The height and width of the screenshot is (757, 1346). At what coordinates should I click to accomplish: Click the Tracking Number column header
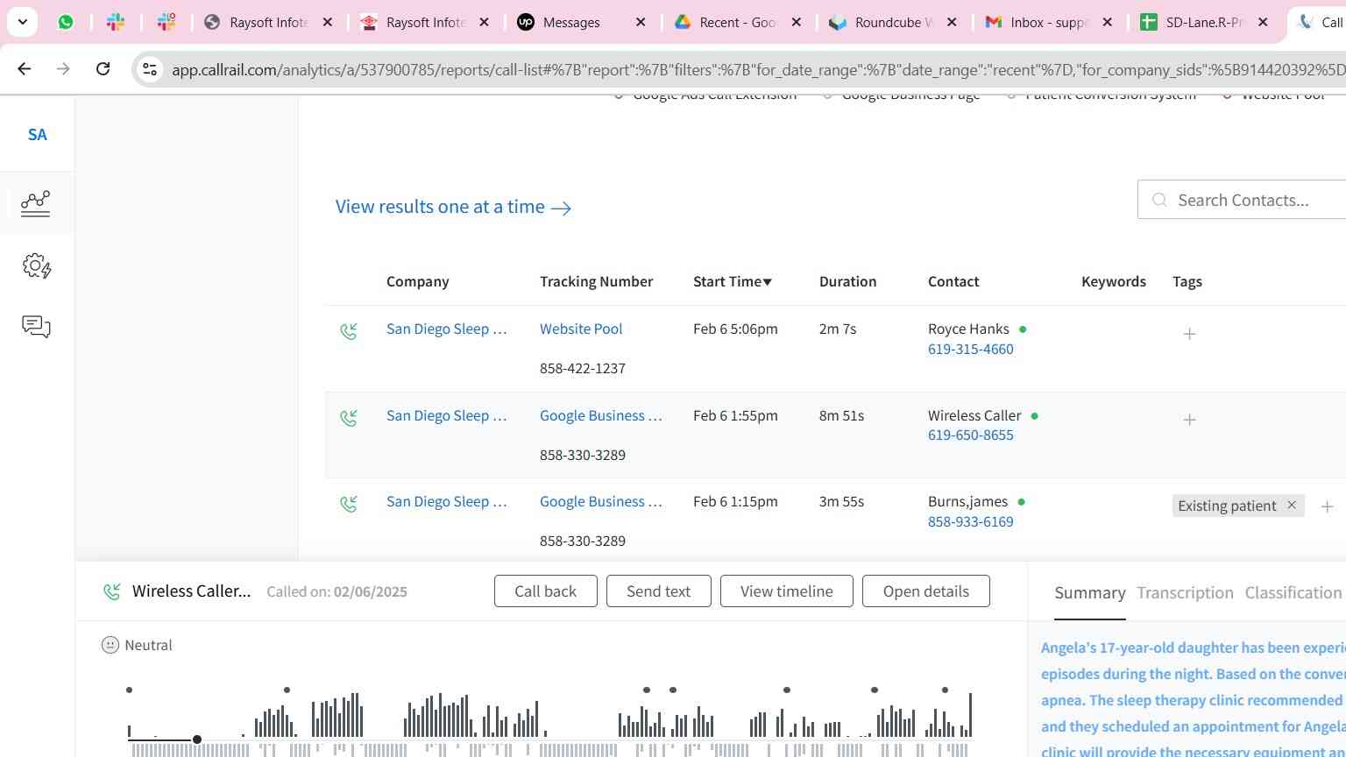coord(597,281)
